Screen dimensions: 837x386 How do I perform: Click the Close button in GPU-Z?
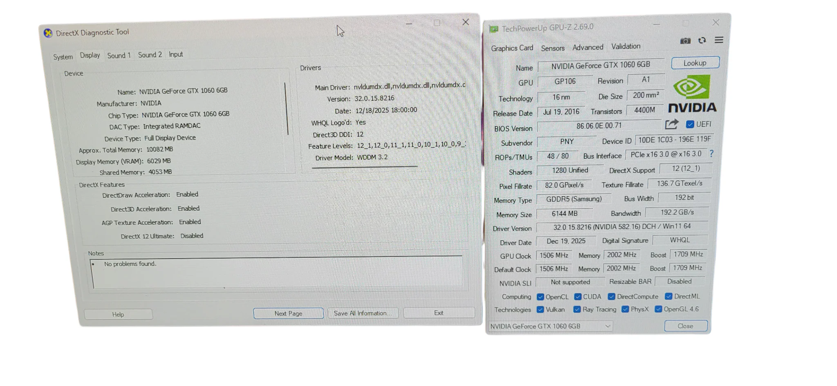[x=685, y=326]
